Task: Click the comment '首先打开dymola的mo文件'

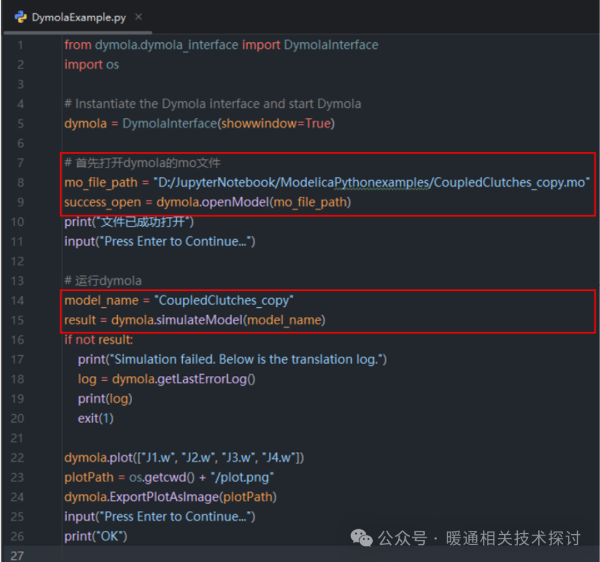Action: pyautogui.click(x=142, y=163)
